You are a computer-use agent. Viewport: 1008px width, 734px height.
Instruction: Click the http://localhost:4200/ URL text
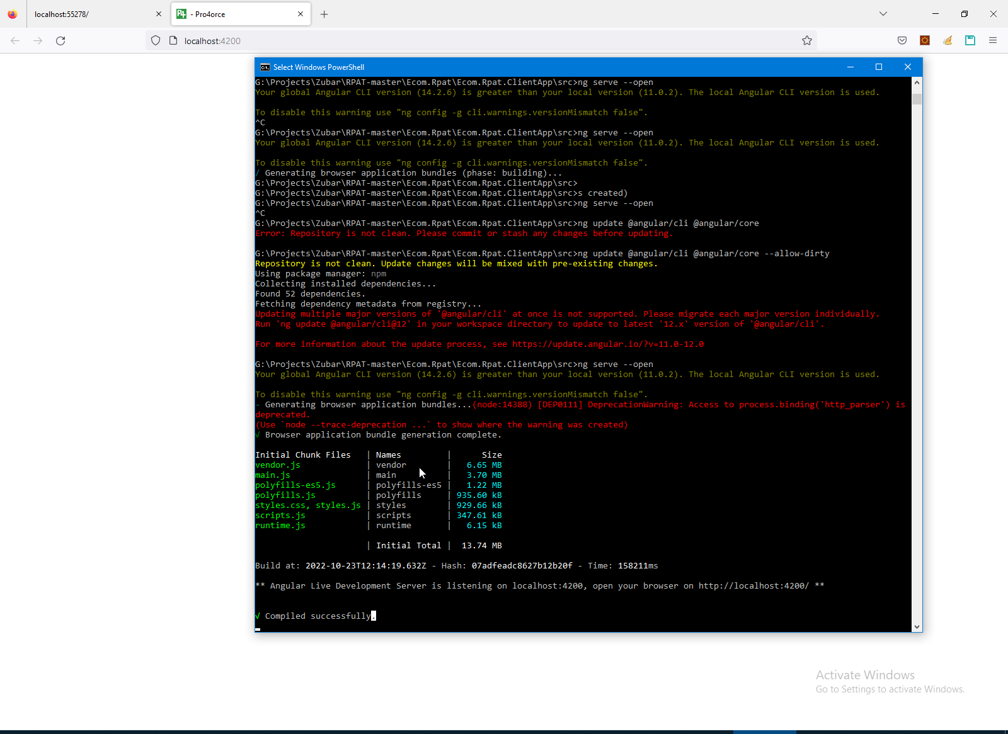click(754, 586)
